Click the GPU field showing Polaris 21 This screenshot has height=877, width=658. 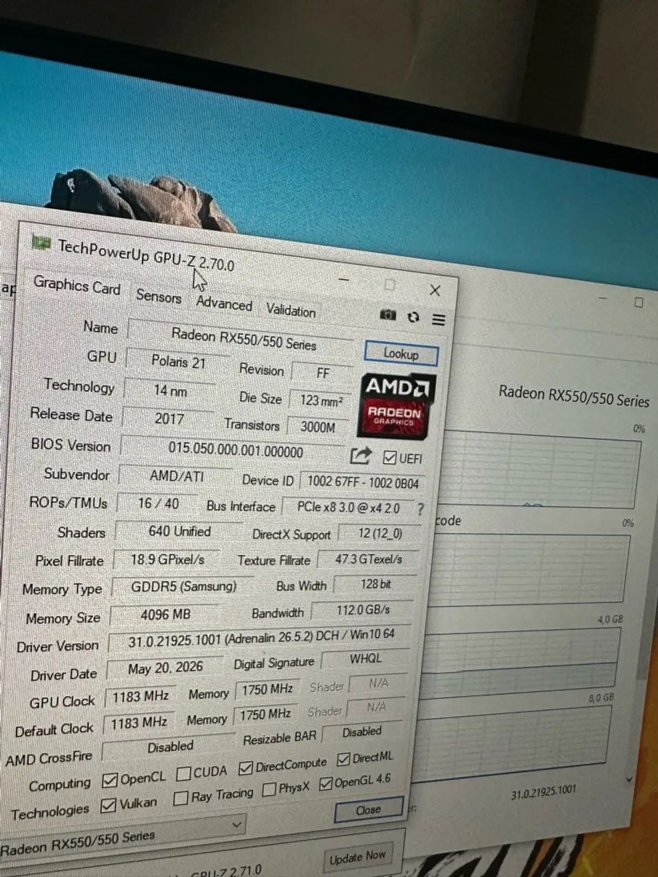pyautogui.click(x=178, y=361)
